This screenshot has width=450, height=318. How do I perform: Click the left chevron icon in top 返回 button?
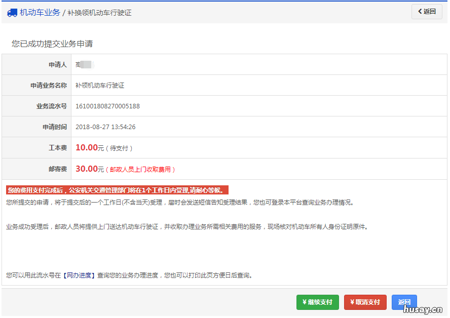point(420,11)
